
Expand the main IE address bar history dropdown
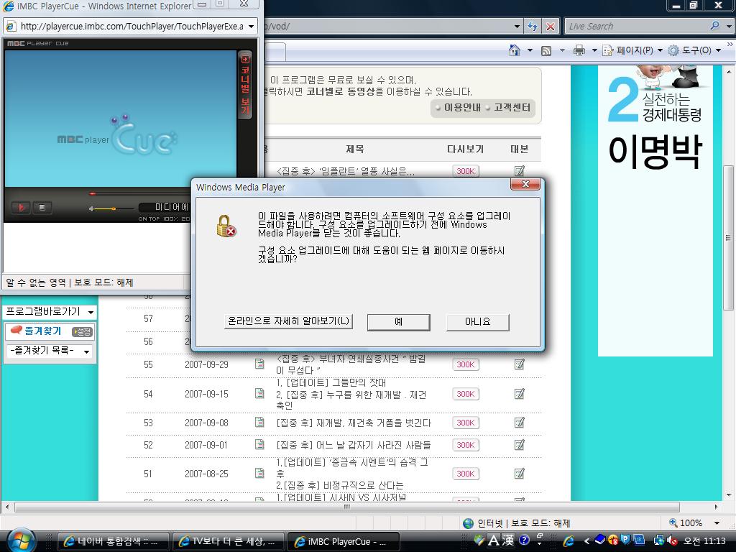coord(517,27)
